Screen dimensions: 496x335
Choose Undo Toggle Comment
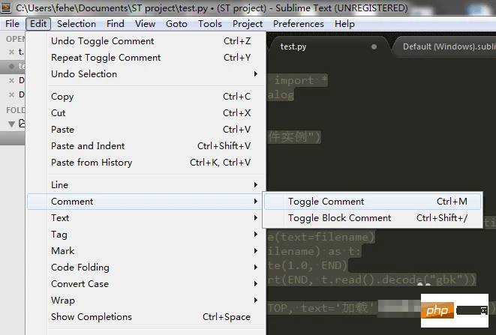click(x=146, y=41)
